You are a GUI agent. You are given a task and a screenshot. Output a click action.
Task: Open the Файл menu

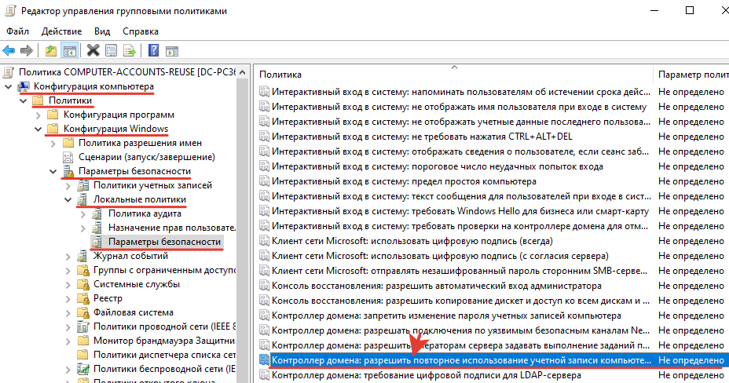(17, 31)
